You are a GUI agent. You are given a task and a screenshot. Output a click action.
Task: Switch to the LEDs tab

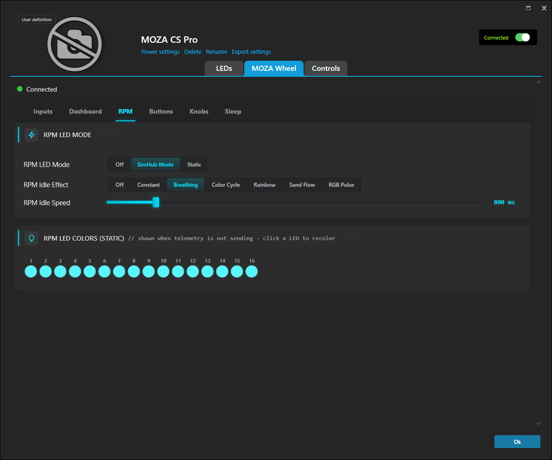tap(224, 69)
